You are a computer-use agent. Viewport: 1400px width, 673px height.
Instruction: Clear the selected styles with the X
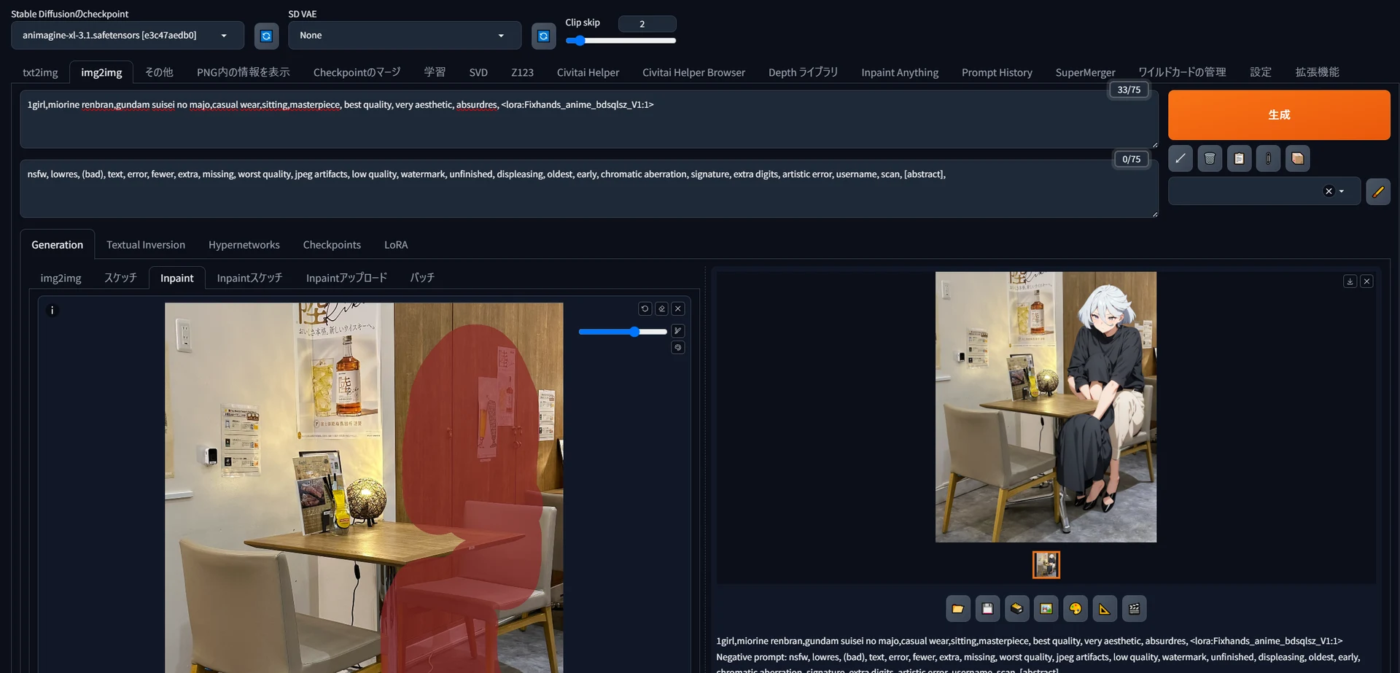click(x=1329, y=191)
